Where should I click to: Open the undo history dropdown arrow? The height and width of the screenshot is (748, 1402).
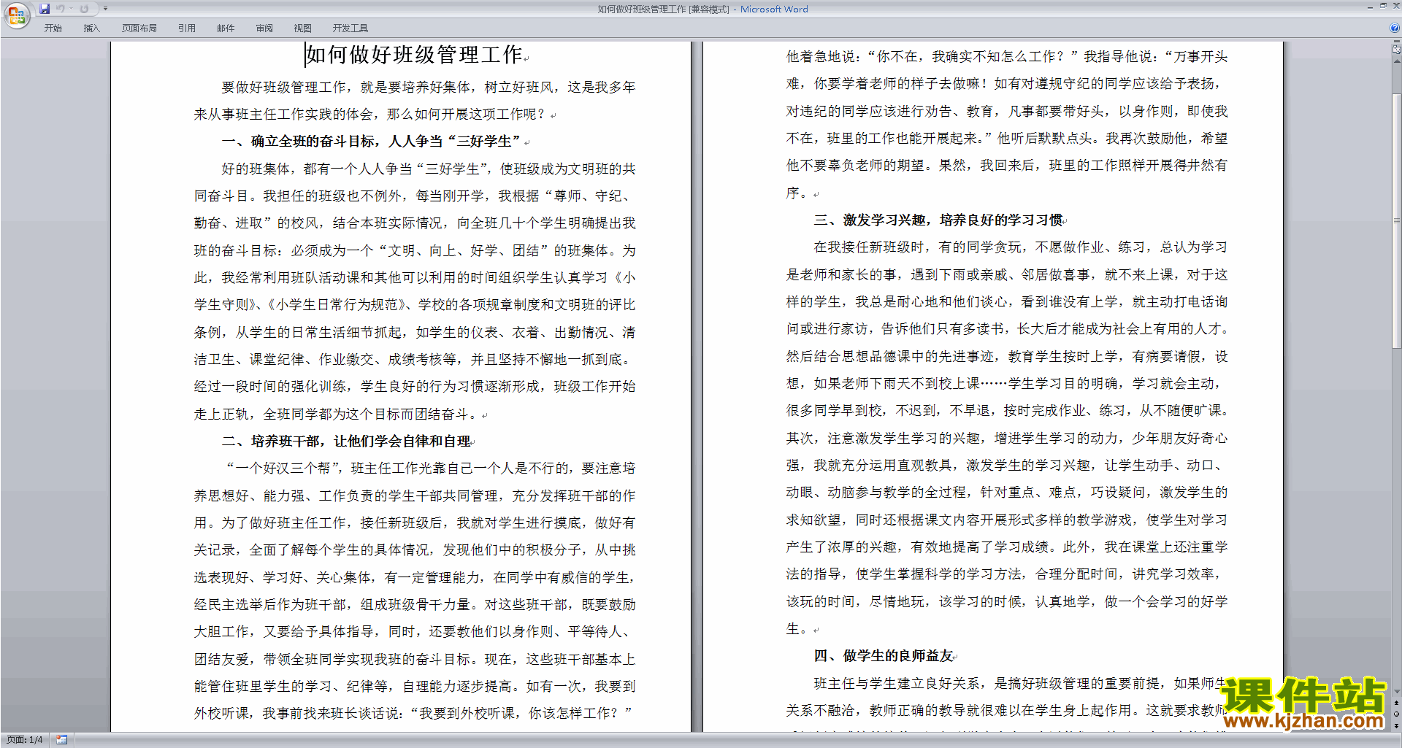pyautogui.click(x=72, y=9)
